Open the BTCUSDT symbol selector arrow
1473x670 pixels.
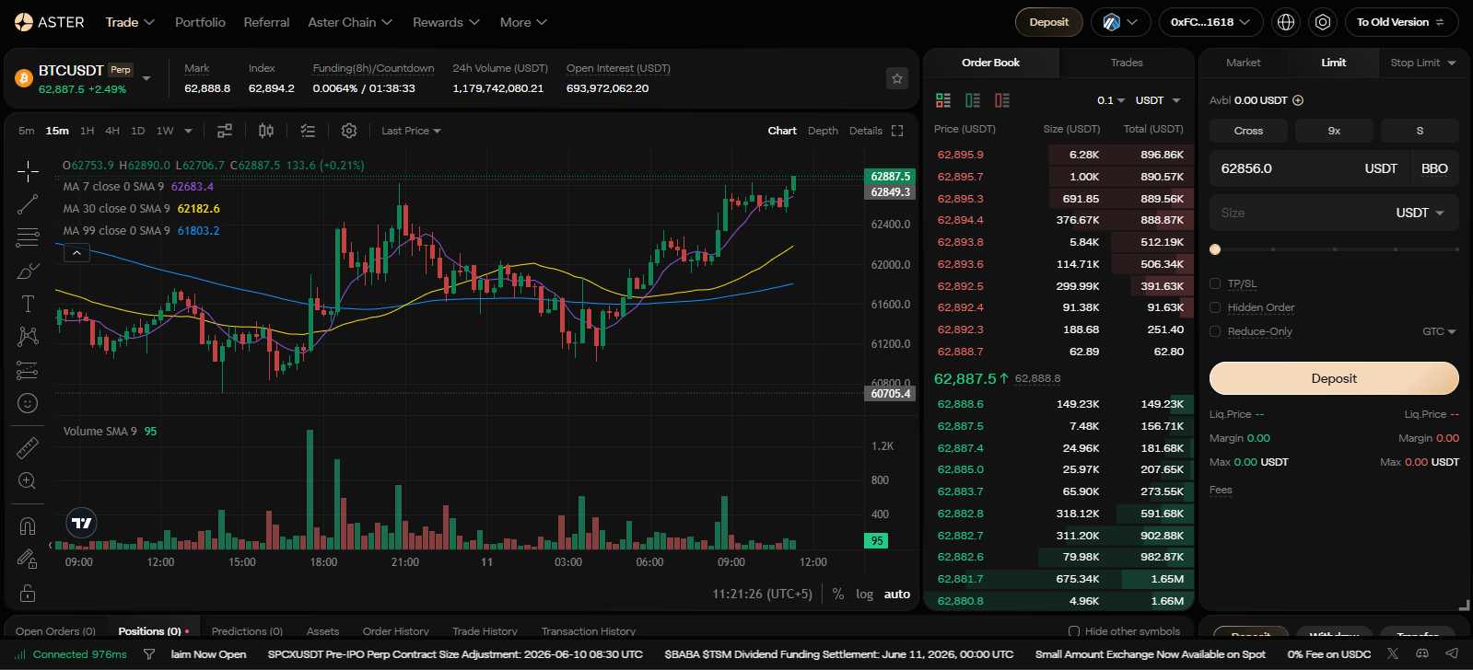pyautogui.click(x=146, y=78)
